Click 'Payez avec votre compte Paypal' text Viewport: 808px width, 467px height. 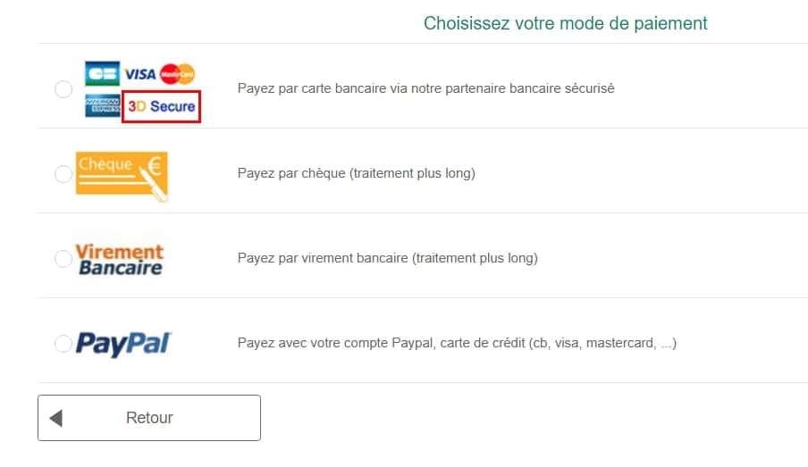click(x=457, y=343)
